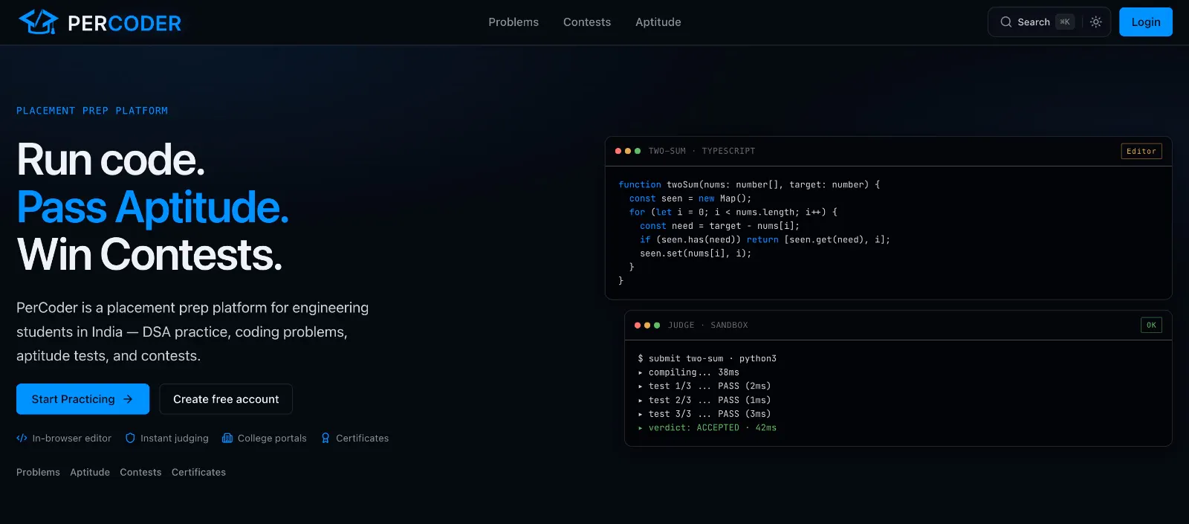Click the Instant judging shield icon
Screen dimensions: 1189x524
click(130, 439)
